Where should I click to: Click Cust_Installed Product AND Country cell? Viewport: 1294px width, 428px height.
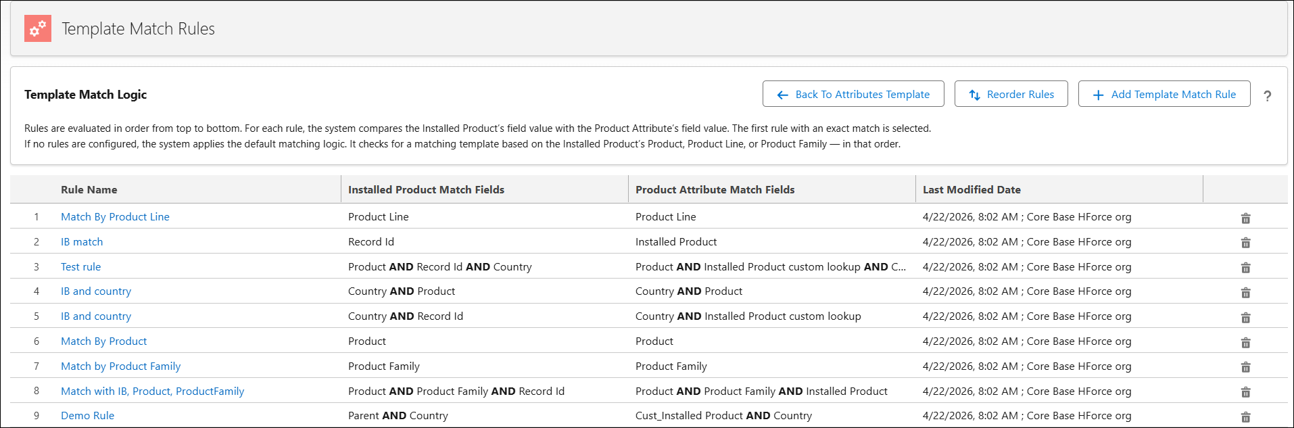pos(723,415)
